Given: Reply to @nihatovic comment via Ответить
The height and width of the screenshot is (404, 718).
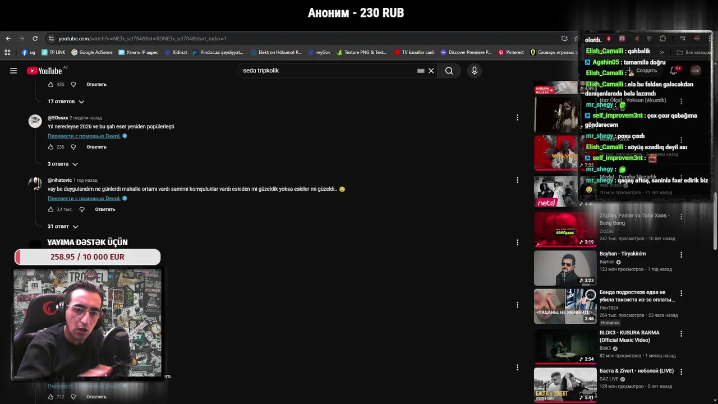Looking at the screenshot, I should (105, 209).
